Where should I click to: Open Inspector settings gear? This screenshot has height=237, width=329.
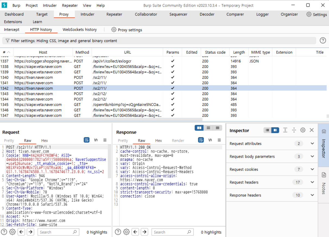tap(303, 130)
